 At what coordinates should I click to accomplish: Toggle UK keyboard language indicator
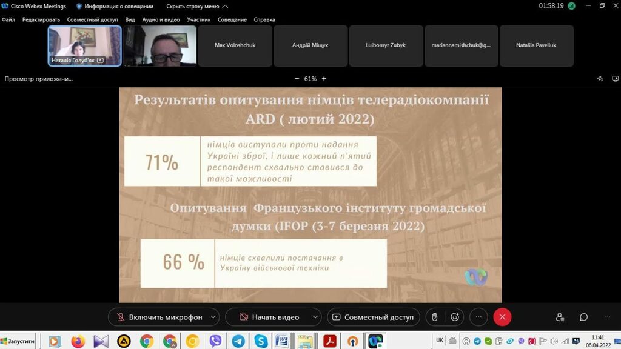point(440,341)
